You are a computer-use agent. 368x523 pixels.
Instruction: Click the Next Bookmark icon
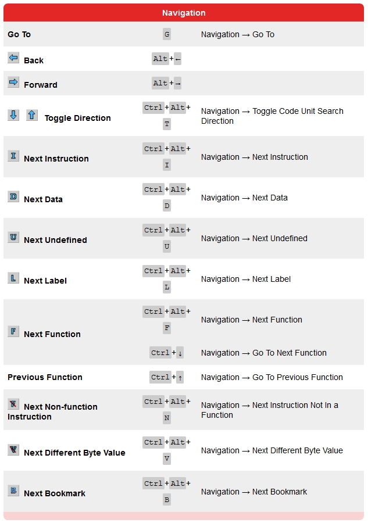pos(13,490)
